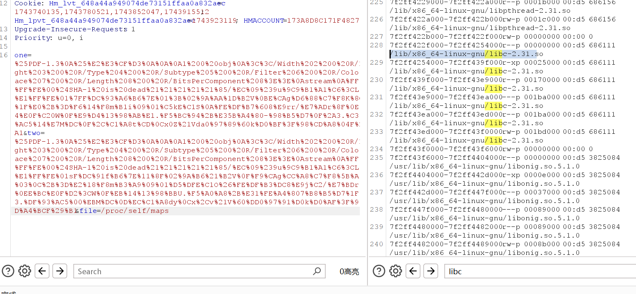Viewport: 636px width, 294px height.
Task: Open request panel search settings gear
Action: [25, 271]
